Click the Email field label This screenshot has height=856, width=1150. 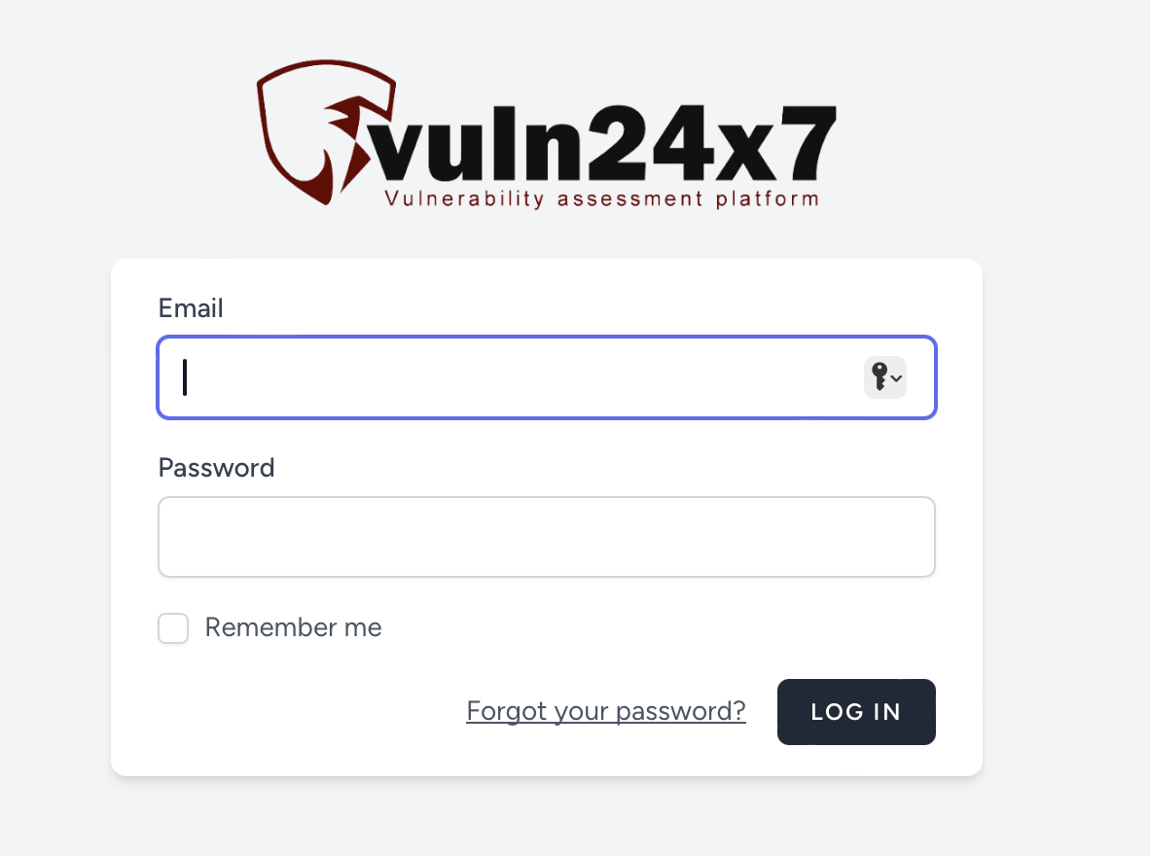[191, 308]
